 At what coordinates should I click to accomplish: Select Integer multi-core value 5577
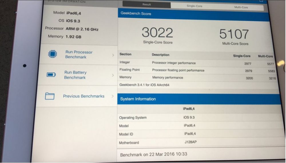(271, 64)
